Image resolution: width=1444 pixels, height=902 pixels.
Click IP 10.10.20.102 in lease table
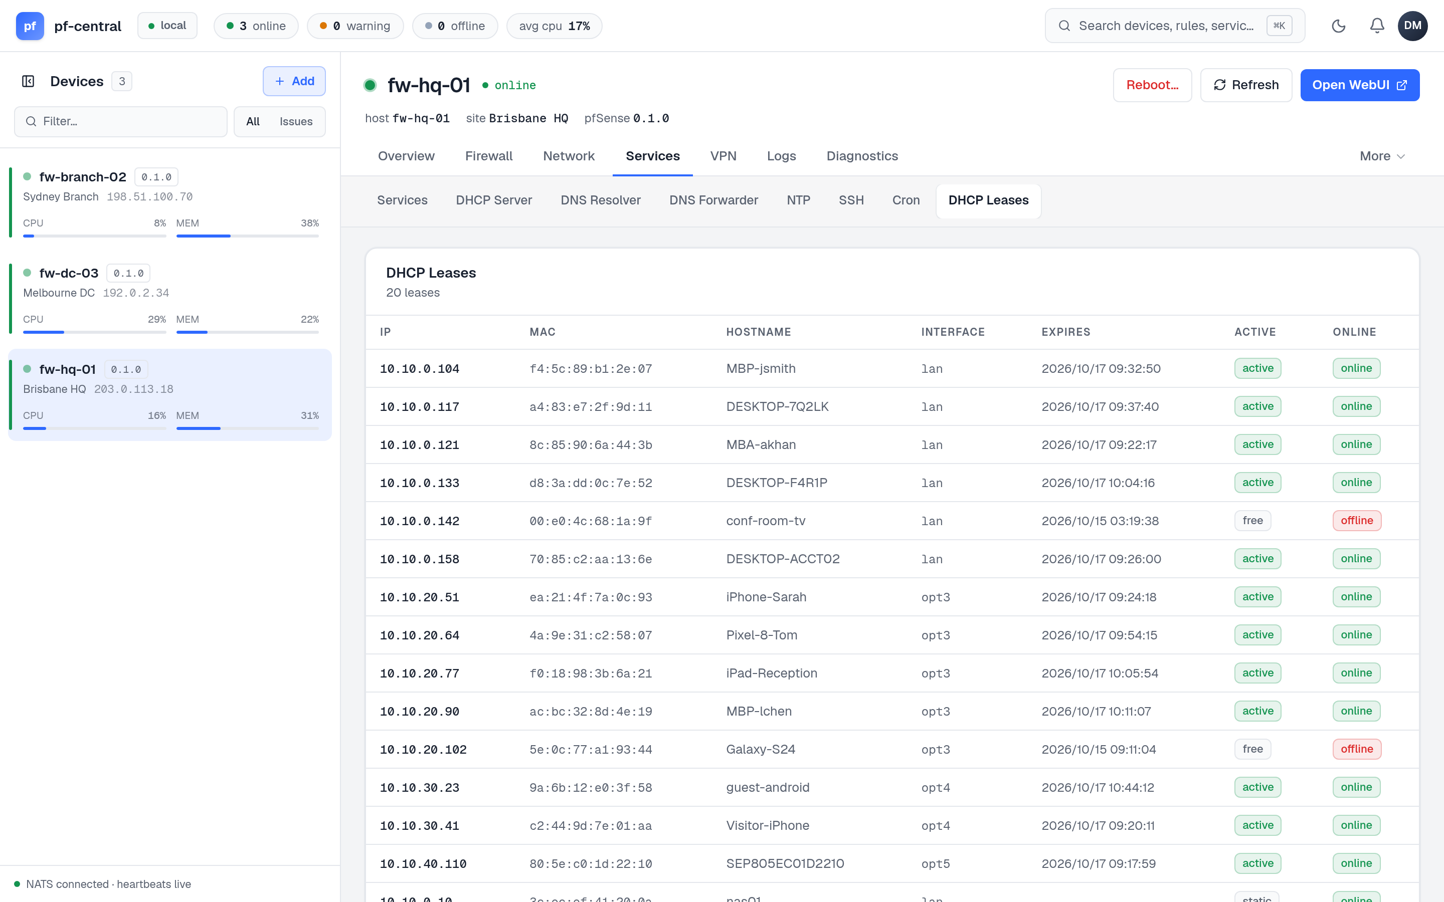click(423, 750)
